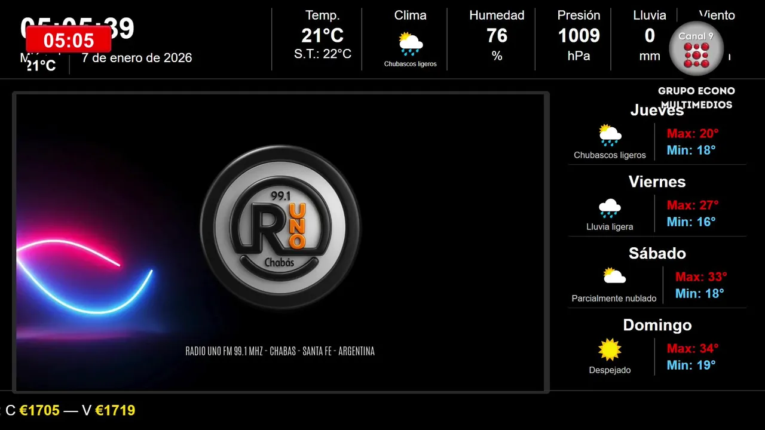Screen dimensions: 765x430
Task: Click the Sábado Min: 18° text
Action: 699,294
